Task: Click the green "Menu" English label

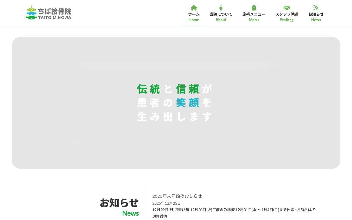Action: [x=254, y=20]
